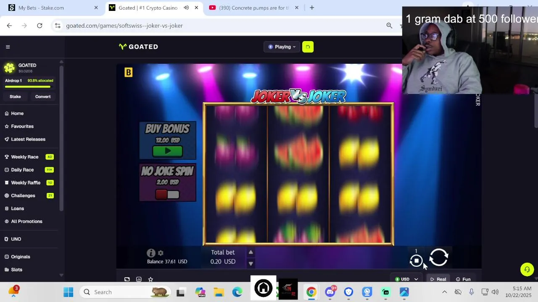Open the USD currency dropdown

(x=406, y=279)
